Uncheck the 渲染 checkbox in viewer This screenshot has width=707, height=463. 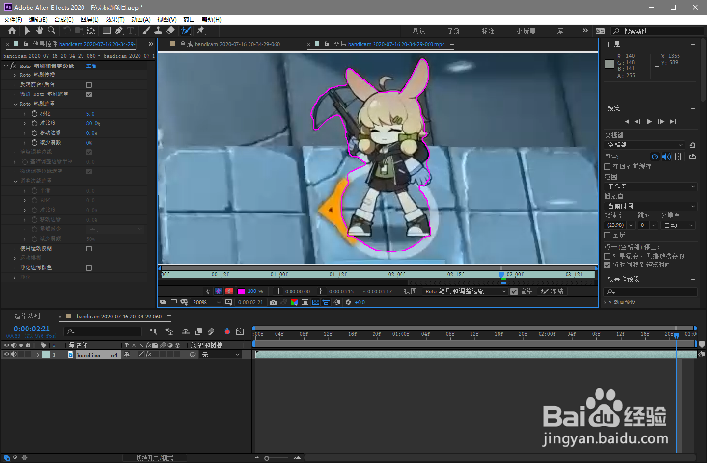coord(514,291)
